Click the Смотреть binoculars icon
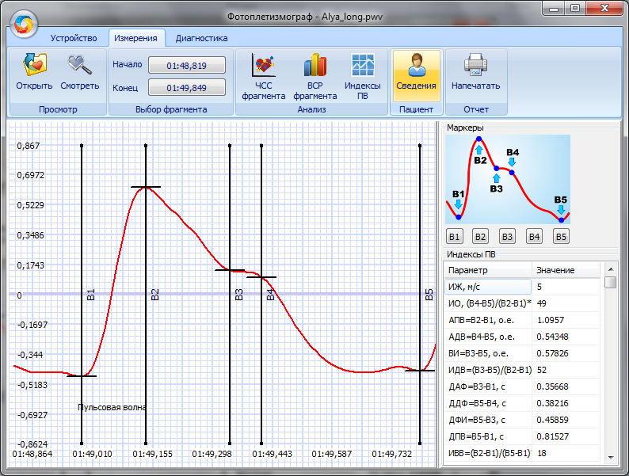This screenshot has height=476, width=629. click(80, 73)
